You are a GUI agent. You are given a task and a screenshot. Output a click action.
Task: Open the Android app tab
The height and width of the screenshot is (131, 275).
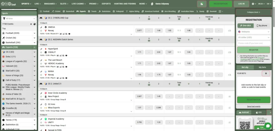(244, 113)
